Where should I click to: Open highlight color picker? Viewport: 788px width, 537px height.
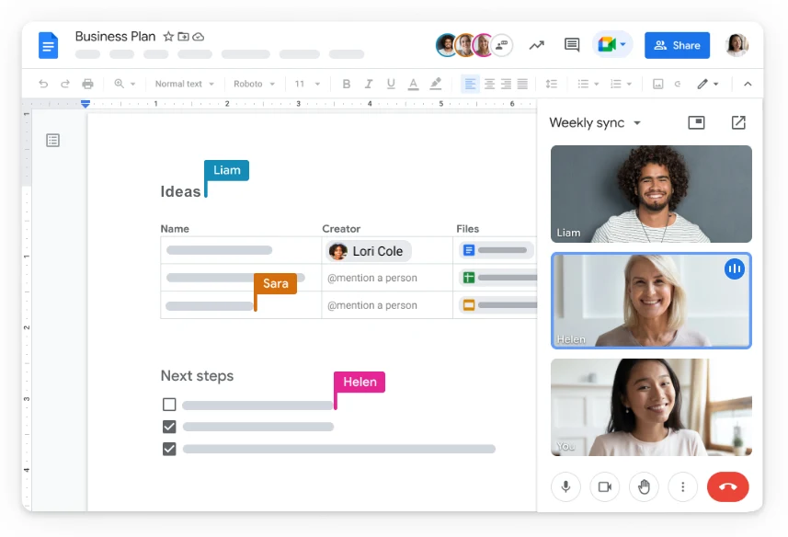(436, 84)
